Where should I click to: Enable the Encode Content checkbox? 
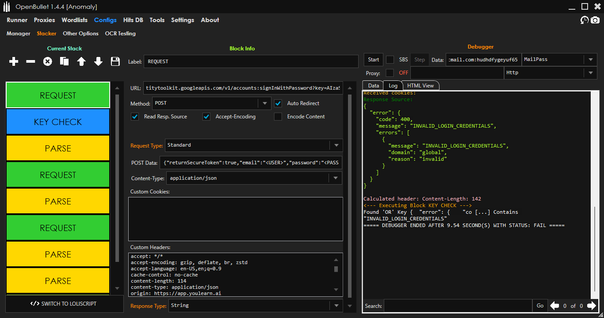[278, 117]
